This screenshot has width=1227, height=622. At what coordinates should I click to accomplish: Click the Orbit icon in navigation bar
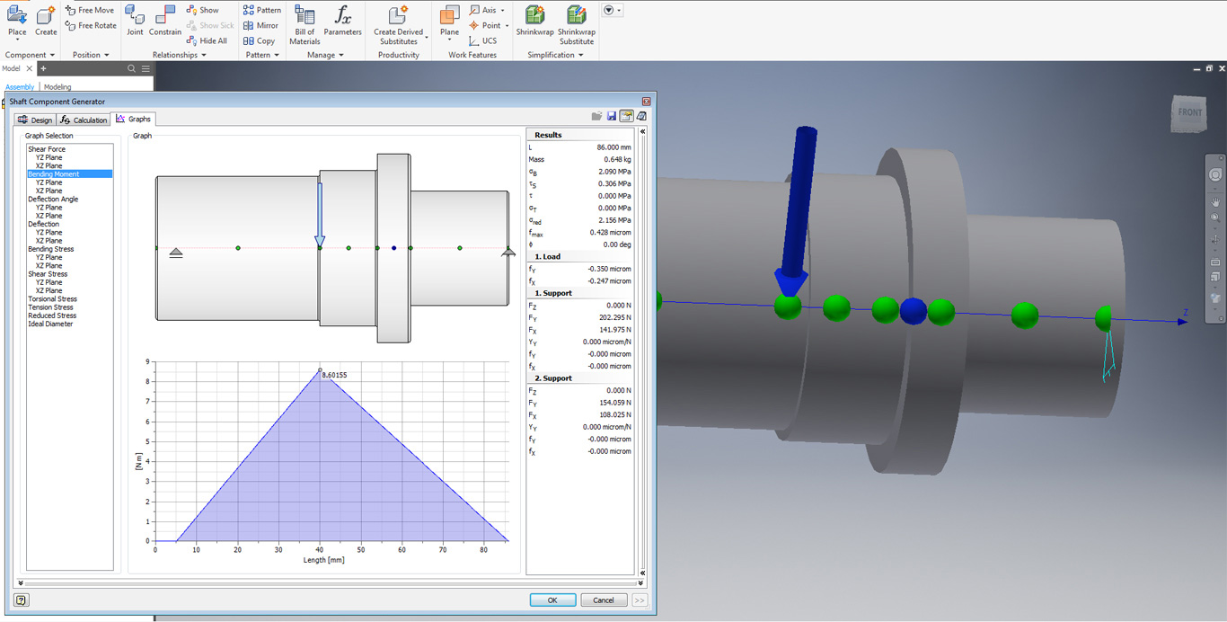(1215, 240)
